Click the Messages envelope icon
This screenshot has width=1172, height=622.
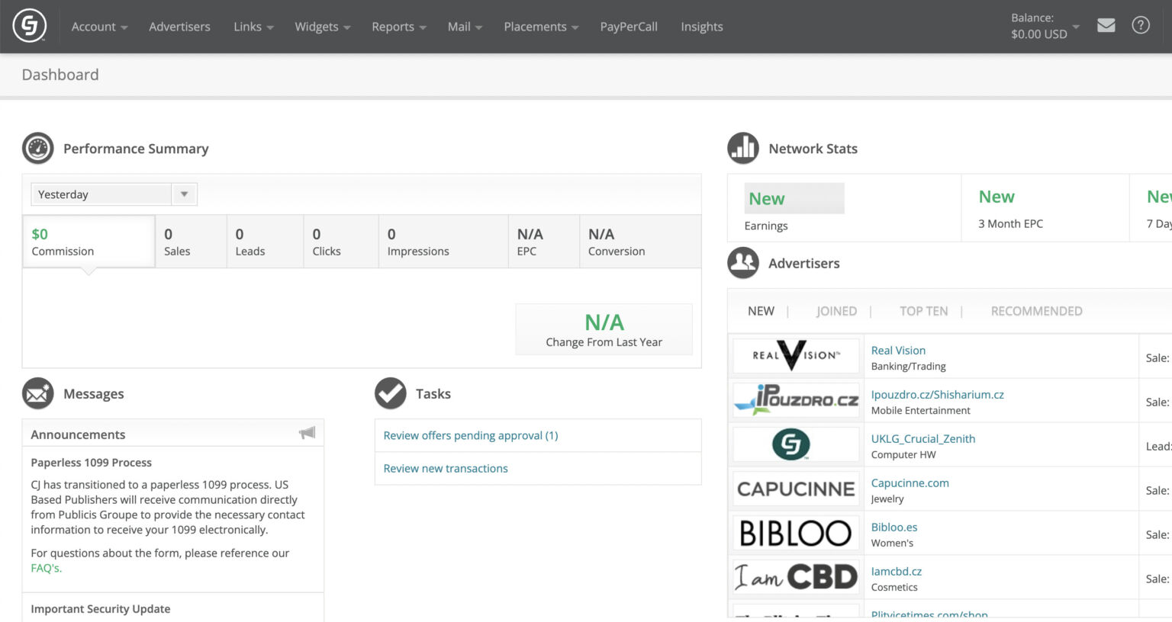click(37, 393)
